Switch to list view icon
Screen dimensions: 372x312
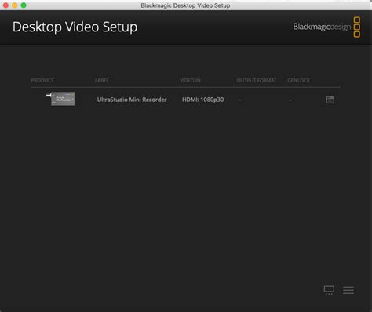point(348,290)
